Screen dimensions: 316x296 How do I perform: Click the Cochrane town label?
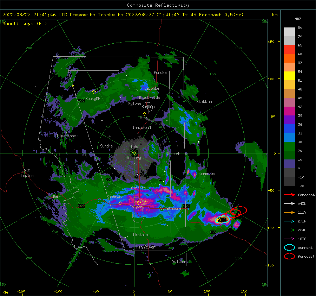click(115, 197)
